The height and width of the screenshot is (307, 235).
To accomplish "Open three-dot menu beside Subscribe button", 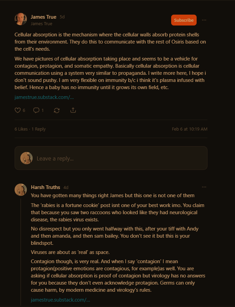I will click(204, 20).
